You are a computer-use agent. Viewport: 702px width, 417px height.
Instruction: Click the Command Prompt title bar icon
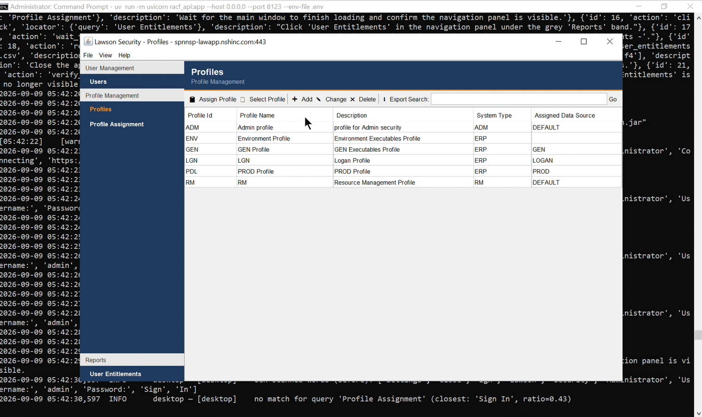(x=4, y=6)
